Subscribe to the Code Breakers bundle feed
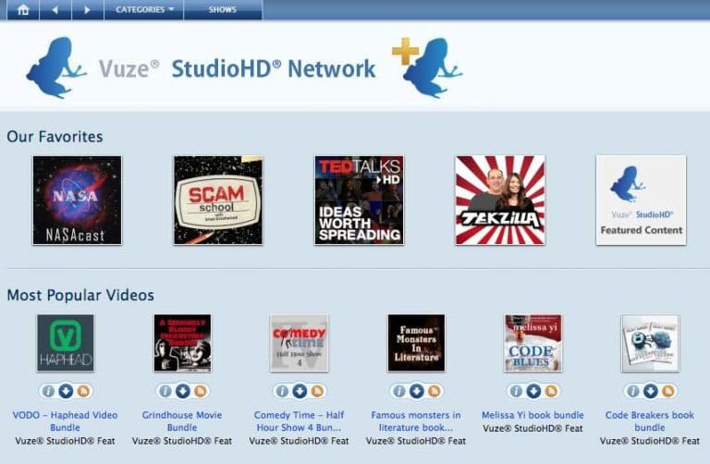Viewport: 710px width, 464px height. tap(667, 391)
